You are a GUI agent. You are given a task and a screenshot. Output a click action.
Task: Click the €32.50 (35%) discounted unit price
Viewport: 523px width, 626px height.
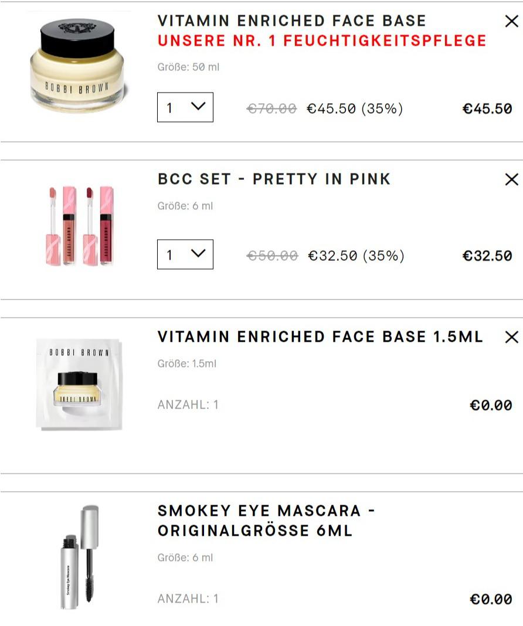point(356,256)
